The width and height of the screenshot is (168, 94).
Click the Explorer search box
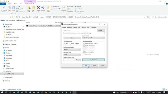[x=159, y=17]
